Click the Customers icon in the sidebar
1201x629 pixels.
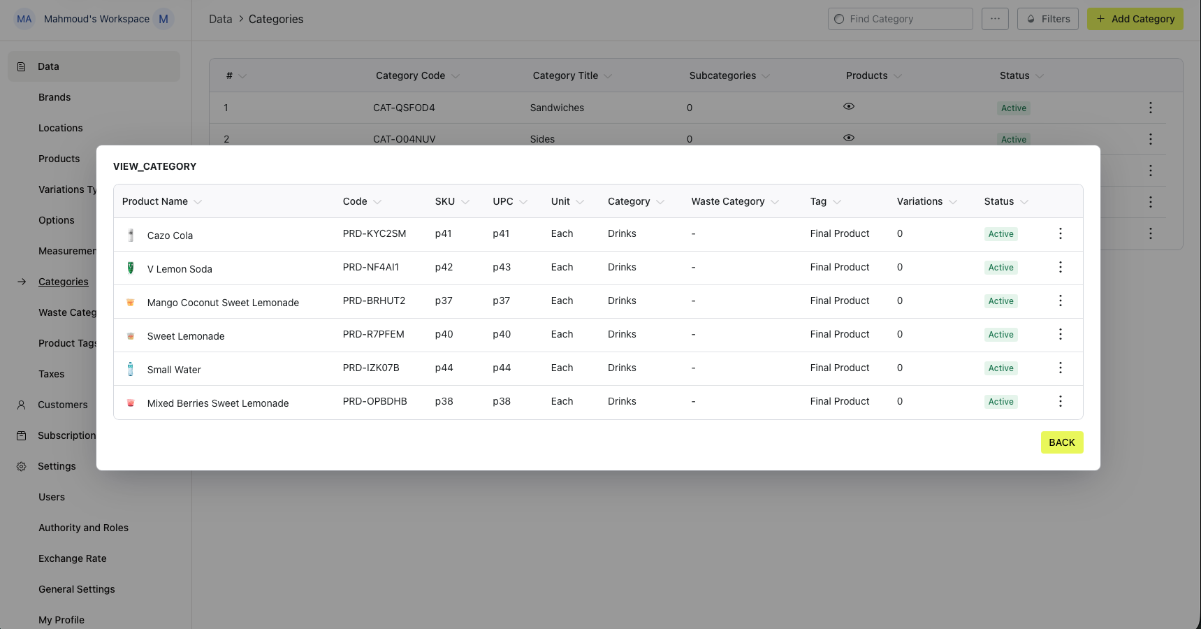pos(22,405)
